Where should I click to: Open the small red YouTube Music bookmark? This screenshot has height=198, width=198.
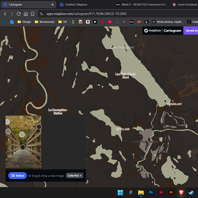[124, 22]
